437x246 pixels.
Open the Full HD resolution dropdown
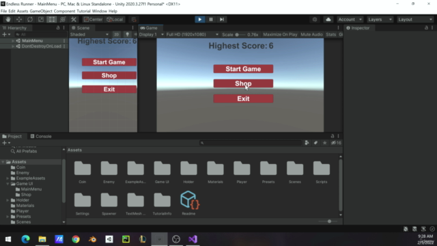(193, 34)
